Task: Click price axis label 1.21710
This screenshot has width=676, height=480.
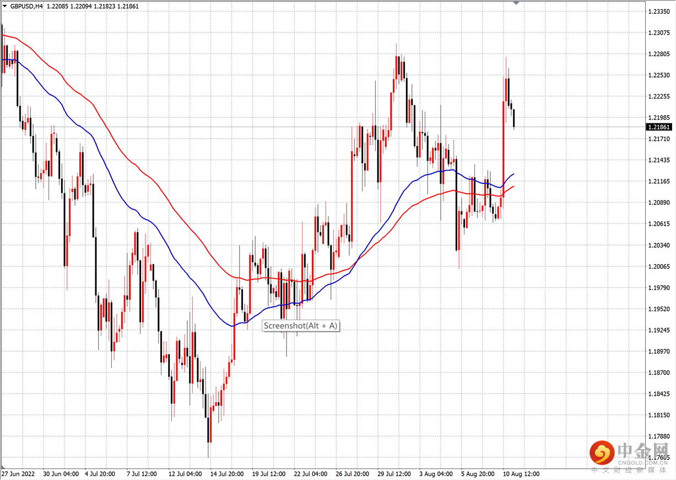Action: click(659, 139)
